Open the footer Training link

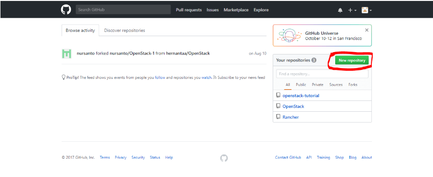tap(323, 157)
